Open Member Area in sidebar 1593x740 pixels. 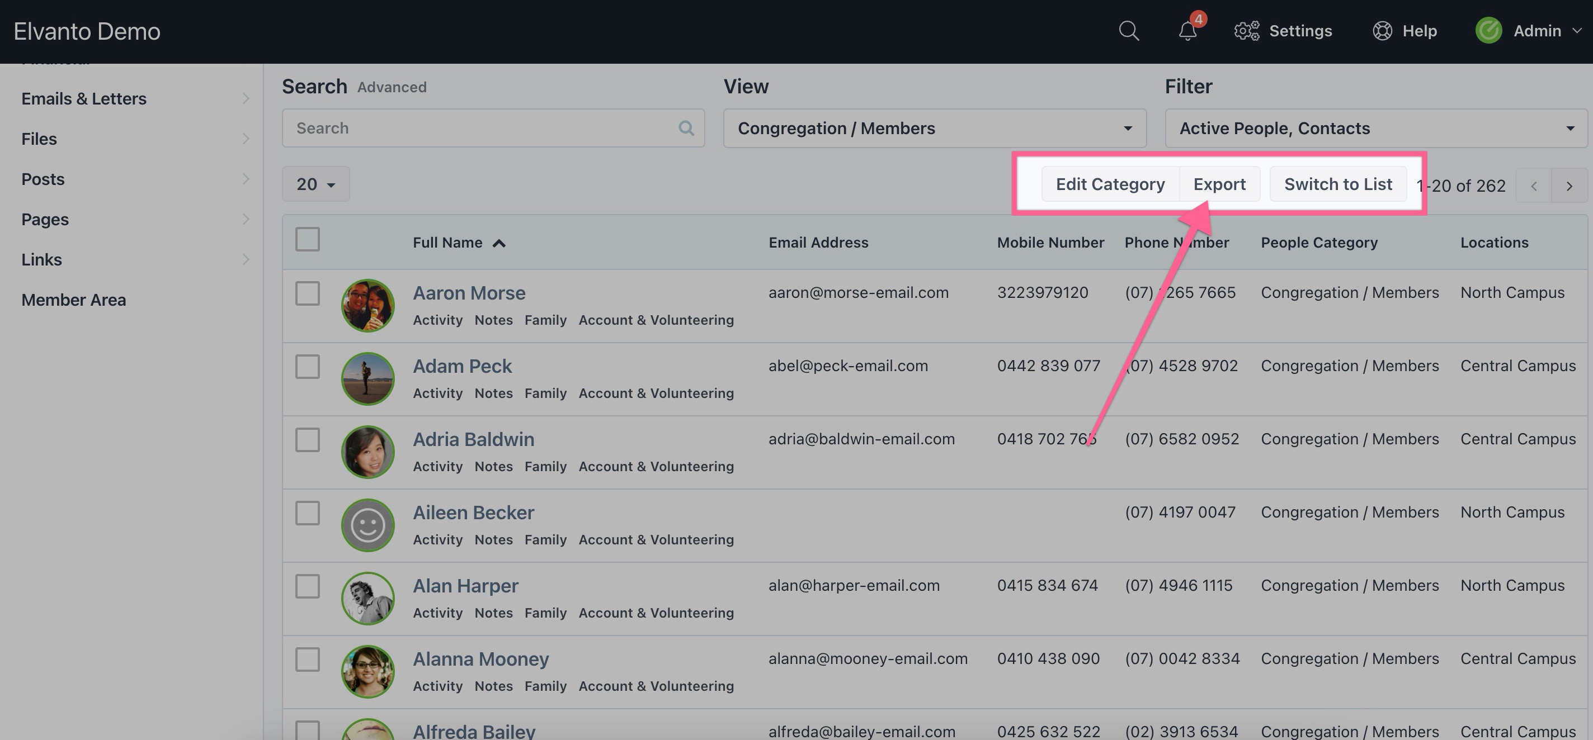coord(74,300)
